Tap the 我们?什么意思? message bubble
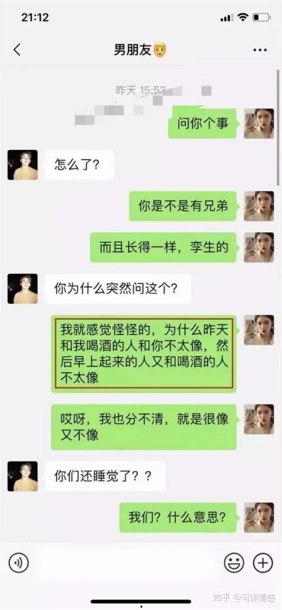Image resolution: width=282 pixels, height=610 pixels. click(x=178, y=518)
